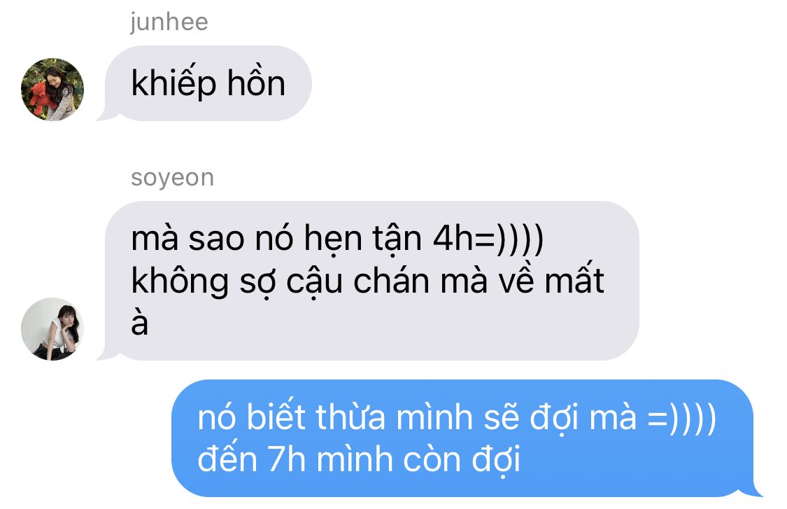
Task: Select soyeon's gray message bubble
Action: (368, 280)
